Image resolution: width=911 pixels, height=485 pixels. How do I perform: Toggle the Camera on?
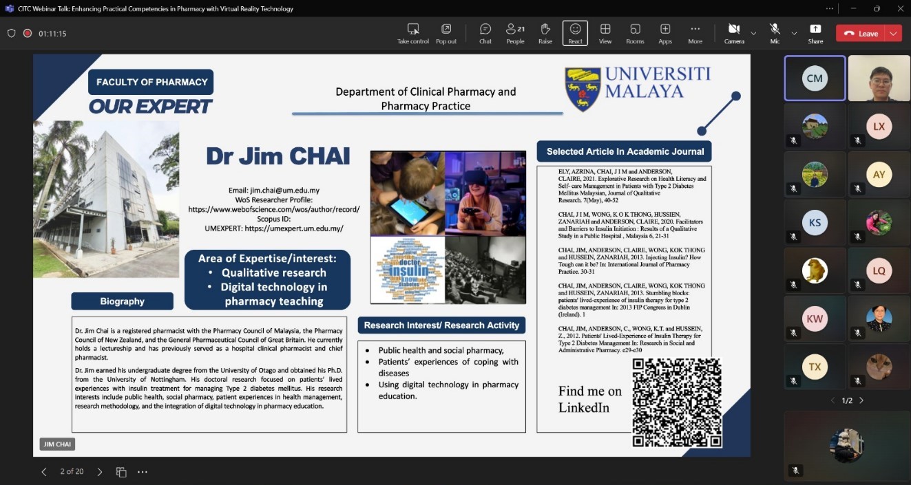(734, 33)
